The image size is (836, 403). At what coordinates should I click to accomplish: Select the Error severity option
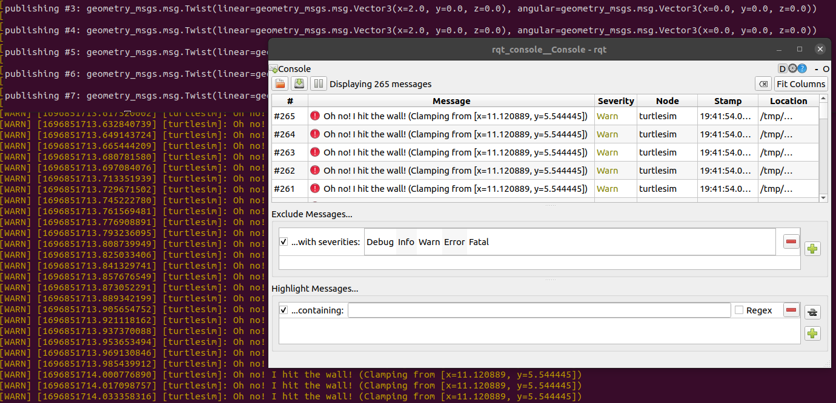(454, 242)
